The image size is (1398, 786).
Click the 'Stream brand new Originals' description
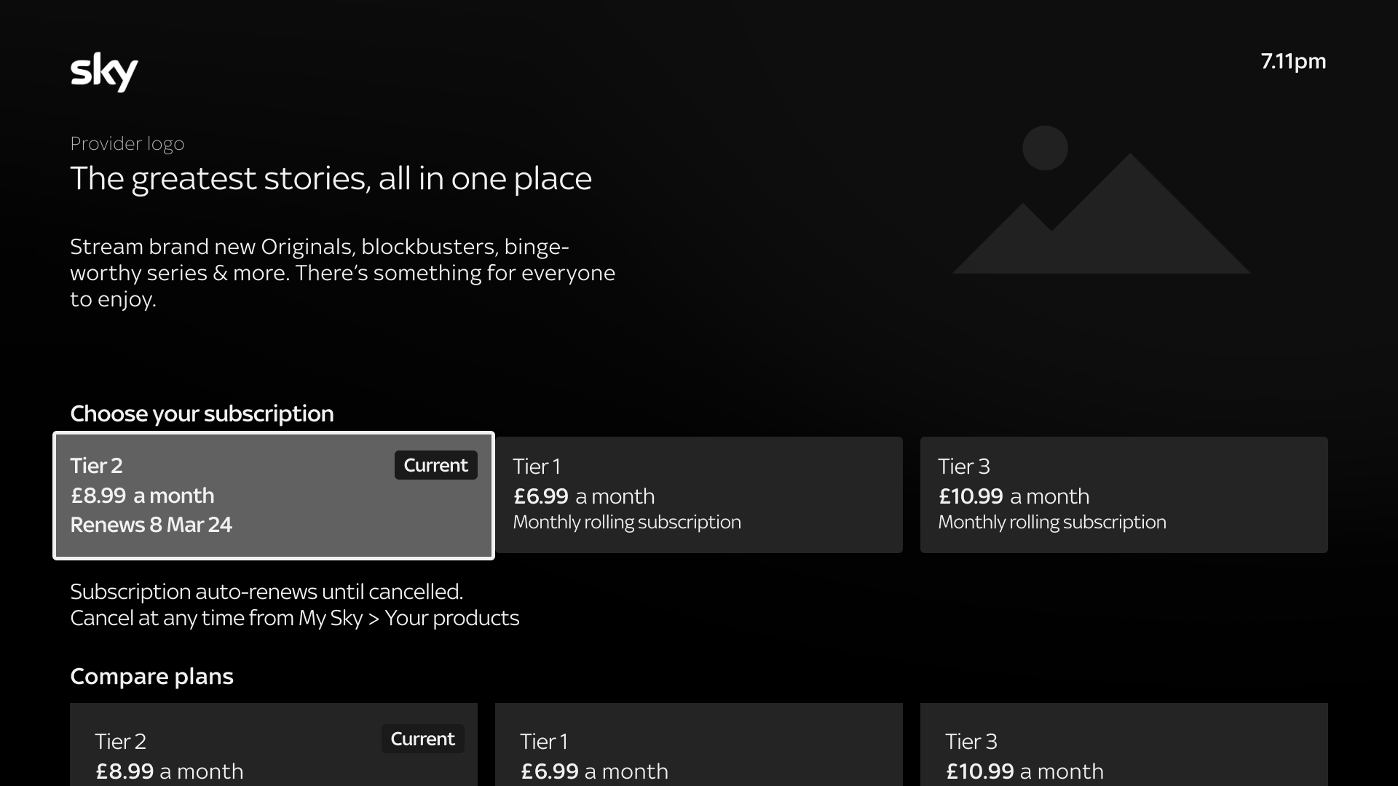pos(343,273)
